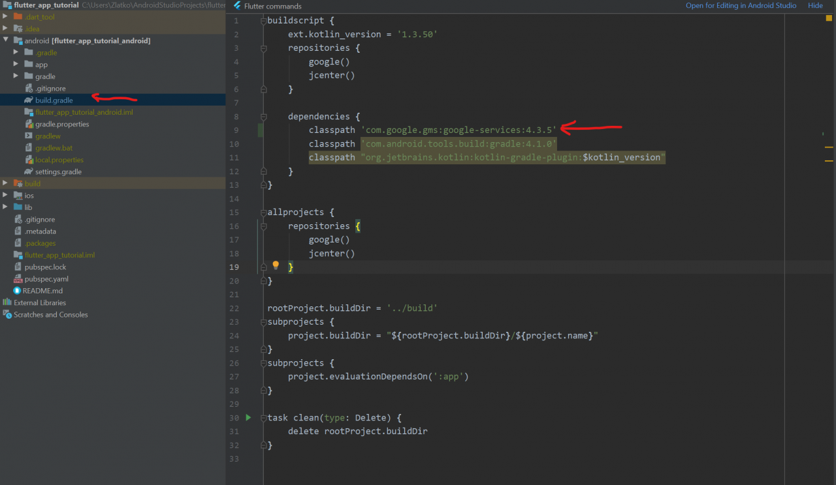The image size is (836, 485).
Task: Fold the dependencies block using gutter marker
Action: click(264, 116)
